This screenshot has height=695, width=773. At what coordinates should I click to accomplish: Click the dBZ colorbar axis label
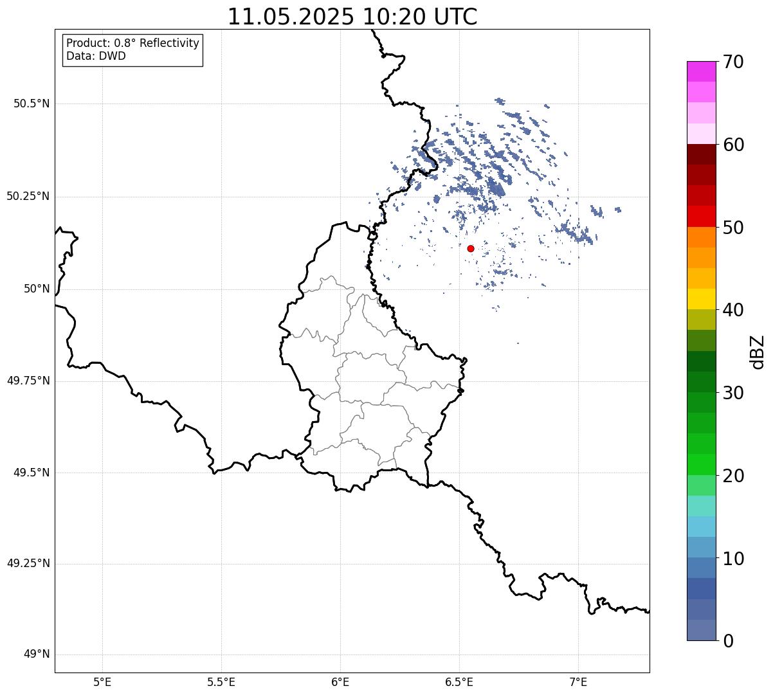pos(758,352)
